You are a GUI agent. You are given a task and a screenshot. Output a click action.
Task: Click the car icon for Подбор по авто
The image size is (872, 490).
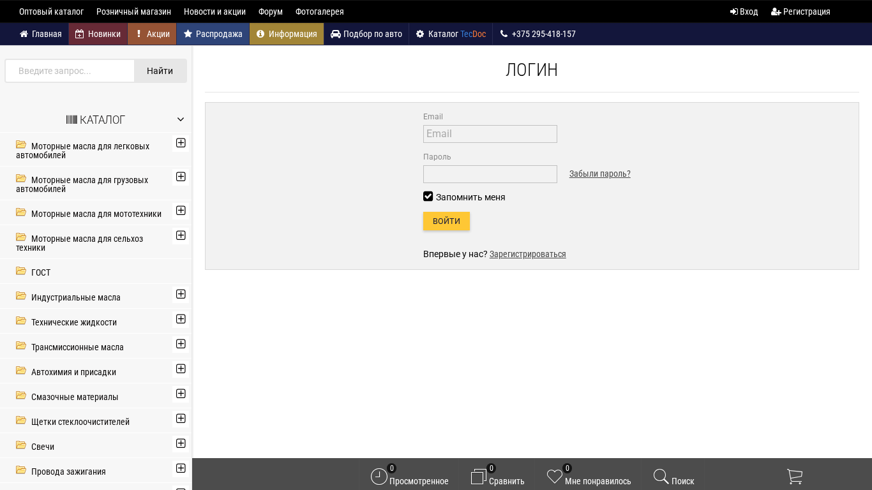[336, 34]
